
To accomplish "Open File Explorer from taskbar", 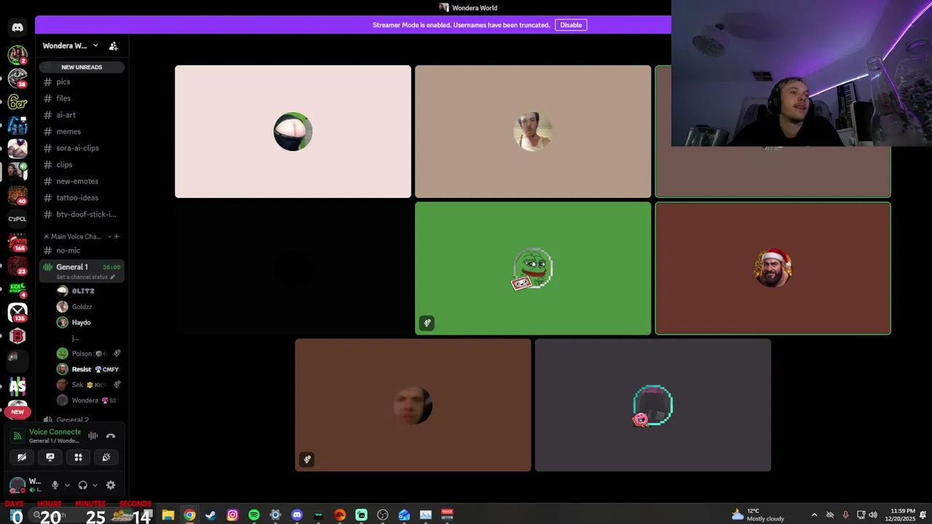I will click(x=168, y=515).
